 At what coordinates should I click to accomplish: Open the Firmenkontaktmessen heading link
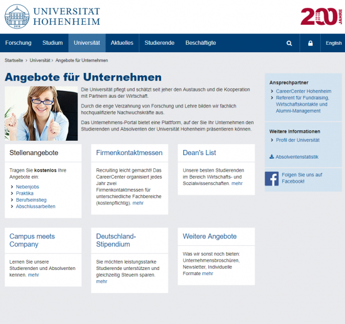coord(129,153)
